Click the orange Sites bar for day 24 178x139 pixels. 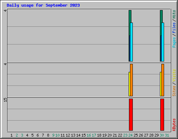131,80
